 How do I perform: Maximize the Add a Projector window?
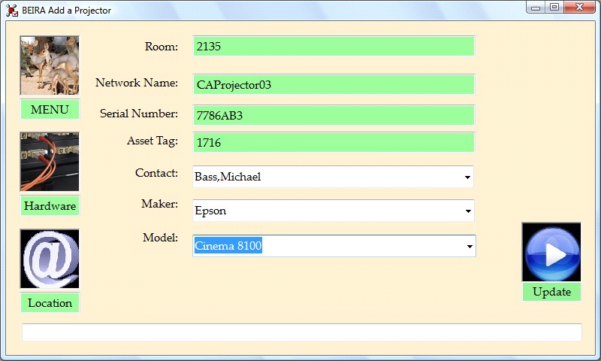point(554,8)
